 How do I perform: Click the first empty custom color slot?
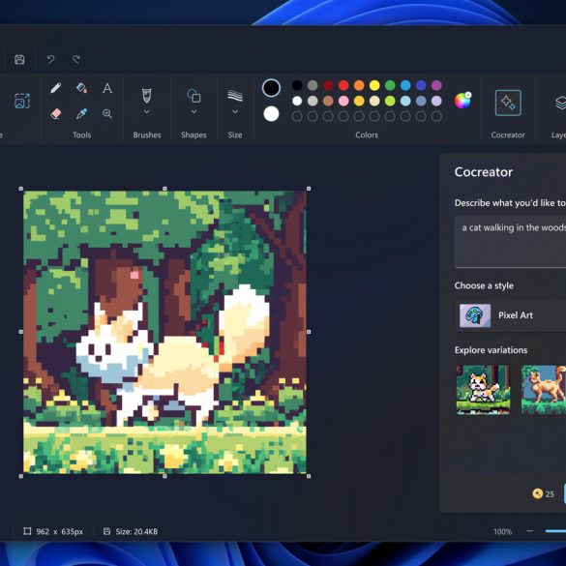point(297,116)
